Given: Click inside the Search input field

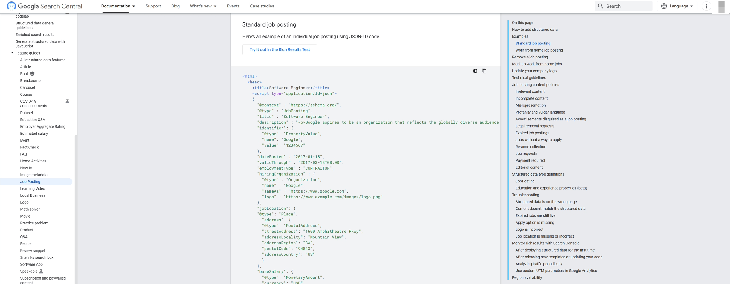Looking at the screenshot, I should [x=625, y=6].
